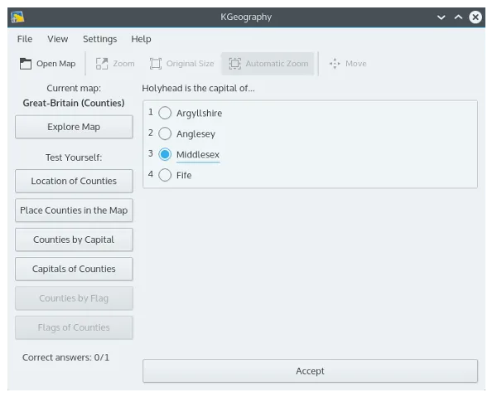Start the Counties by Capital quiz

[x=74, y=240]
